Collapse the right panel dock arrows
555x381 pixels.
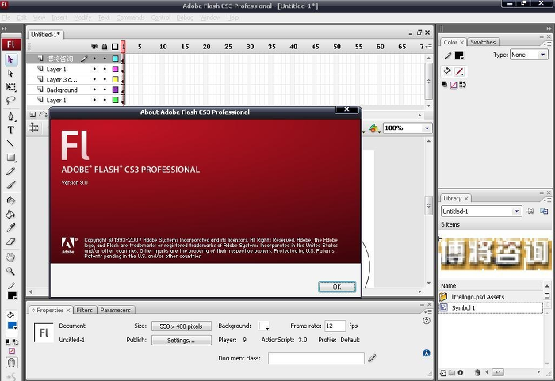(x=549, y=29)
